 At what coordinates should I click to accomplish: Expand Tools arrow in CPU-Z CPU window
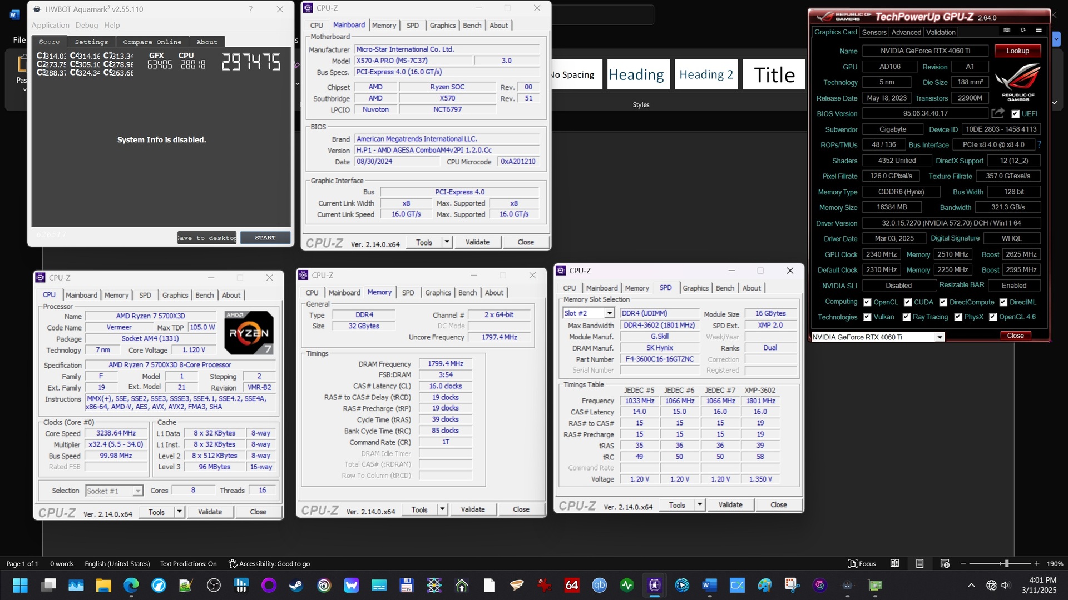(x=179, y=512)
